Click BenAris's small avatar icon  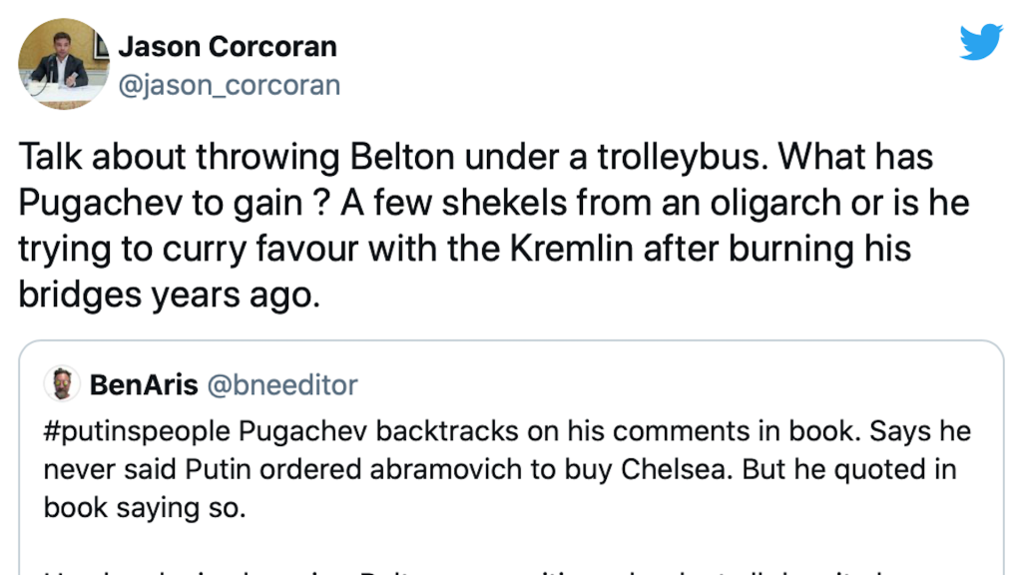[62, 384]
